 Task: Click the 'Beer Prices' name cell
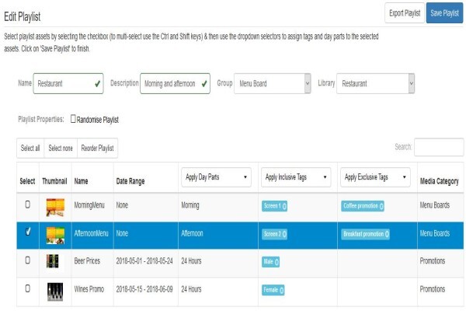click(87, 261)
